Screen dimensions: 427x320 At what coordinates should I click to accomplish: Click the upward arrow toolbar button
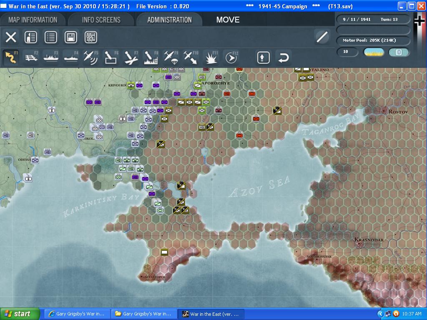coord(263,57)
